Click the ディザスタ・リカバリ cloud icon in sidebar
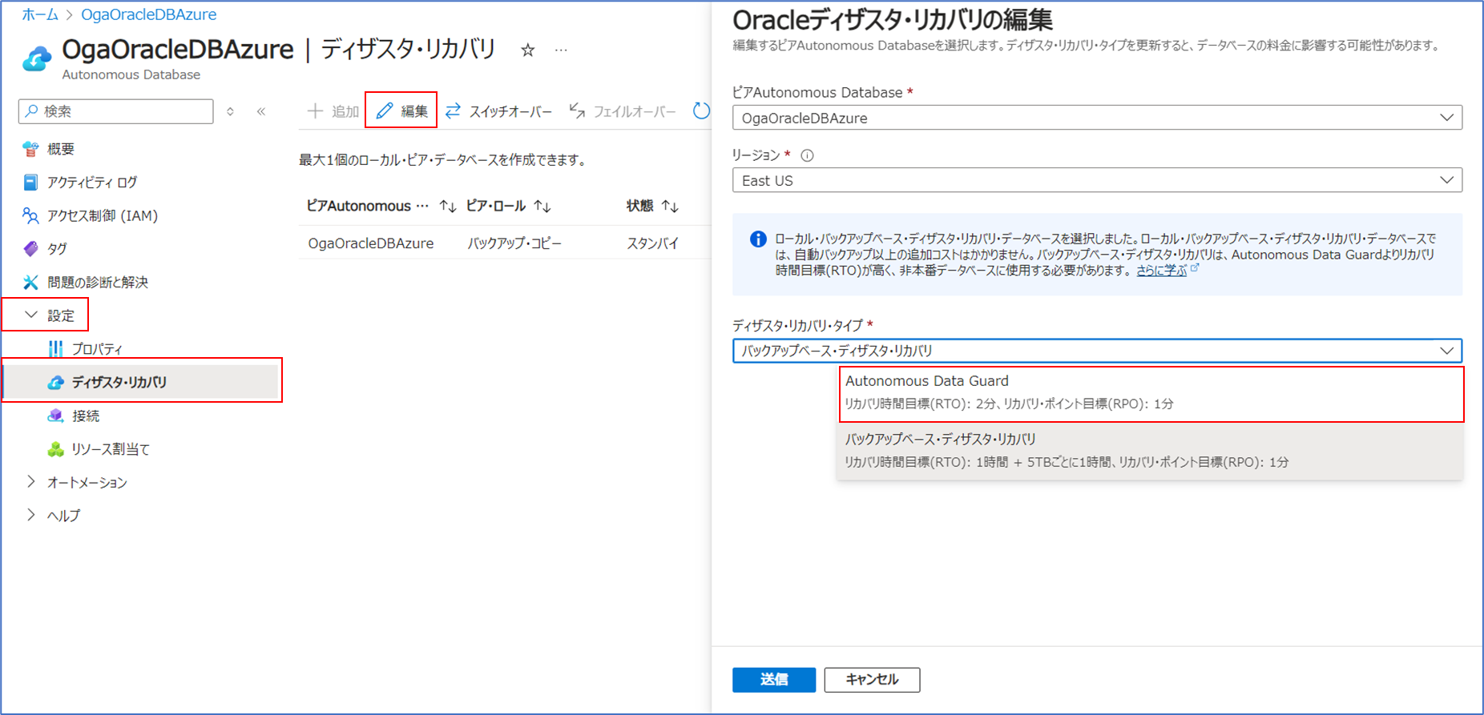Screen dimensions: 1484x715 coord(55,382)
